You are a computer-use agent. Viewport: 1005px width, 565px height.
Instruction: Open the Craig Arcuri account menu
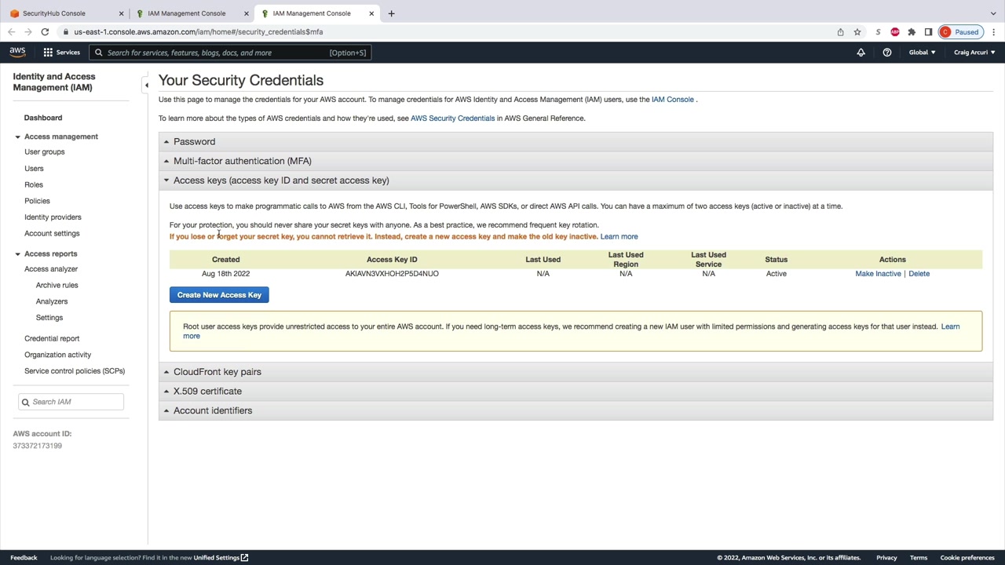click(x=974, y=53)
